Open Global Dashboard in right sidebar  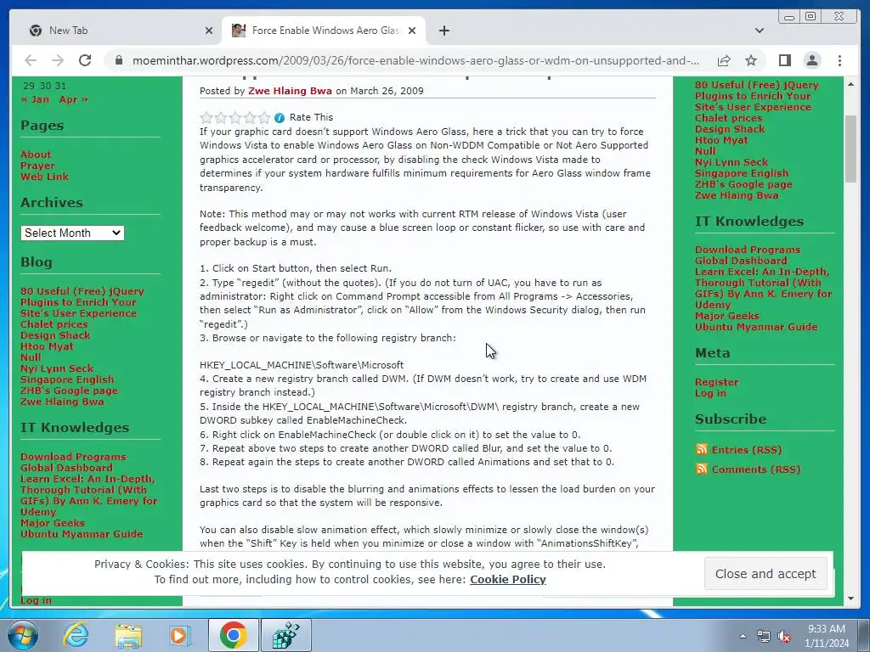pos(741,261)
